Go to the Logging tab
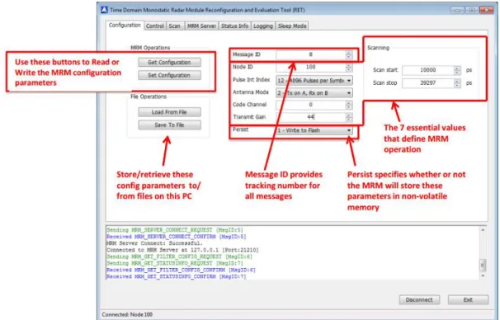Screen dimensions: 500x320 tap(263, 26)
